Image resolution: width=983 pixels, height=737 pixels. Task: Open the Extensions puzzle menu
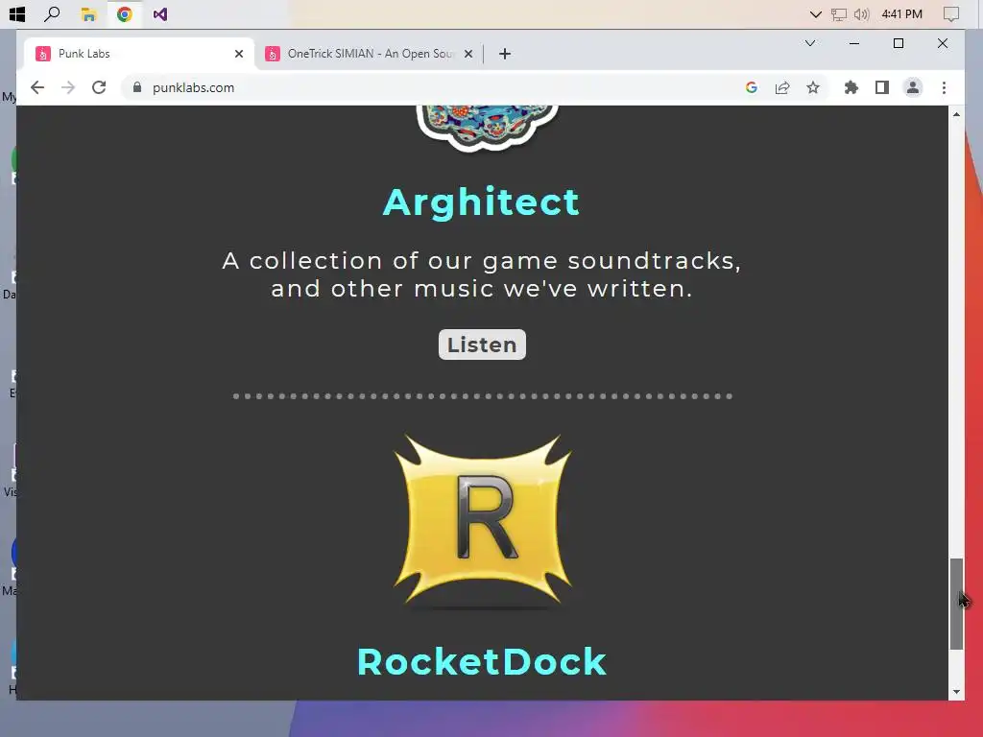point(851,87)
